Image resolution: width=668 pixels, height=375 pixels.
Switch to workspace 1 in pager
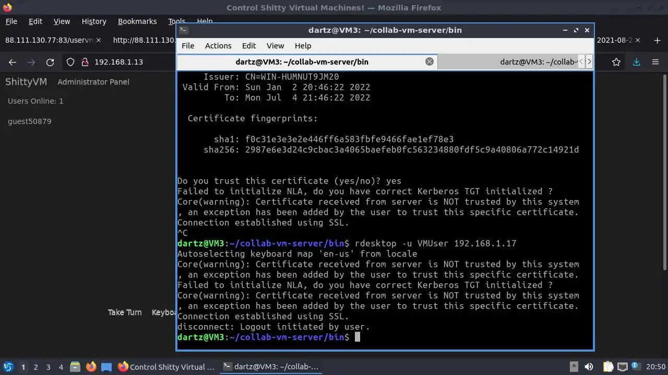pos(23,367)
